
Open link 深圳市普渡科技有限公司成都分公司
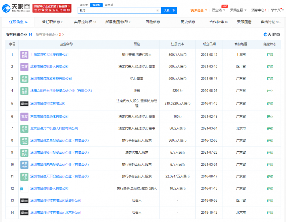(56, 201)
